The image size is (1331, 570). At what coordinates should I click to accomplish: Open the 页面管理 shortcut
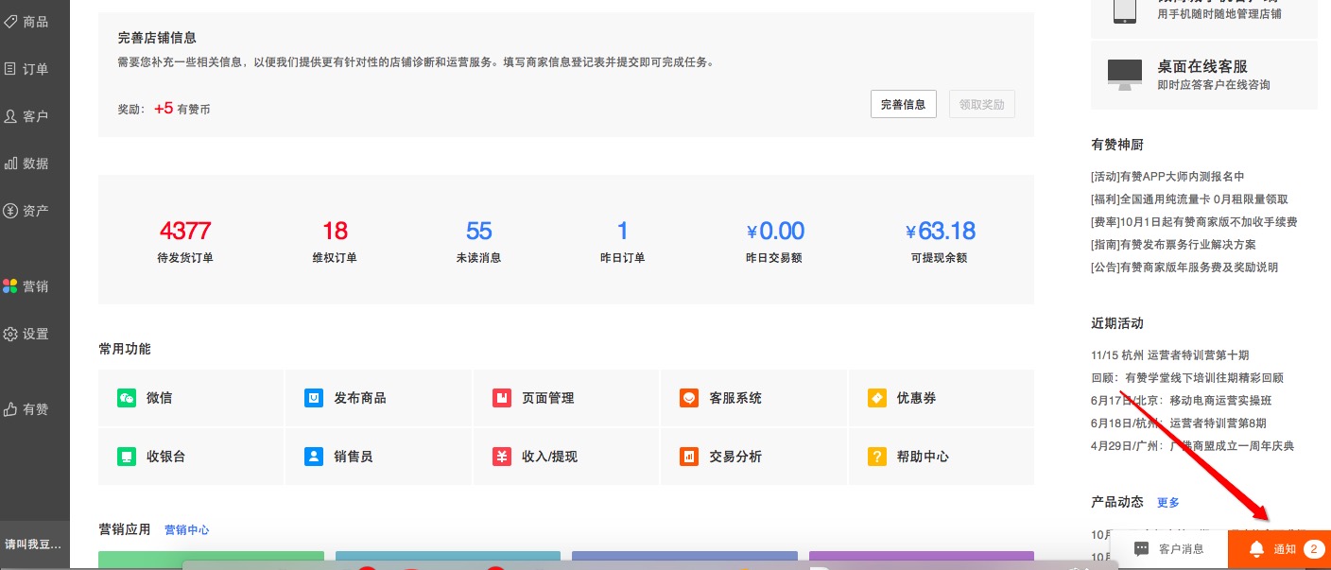(566, 398)
